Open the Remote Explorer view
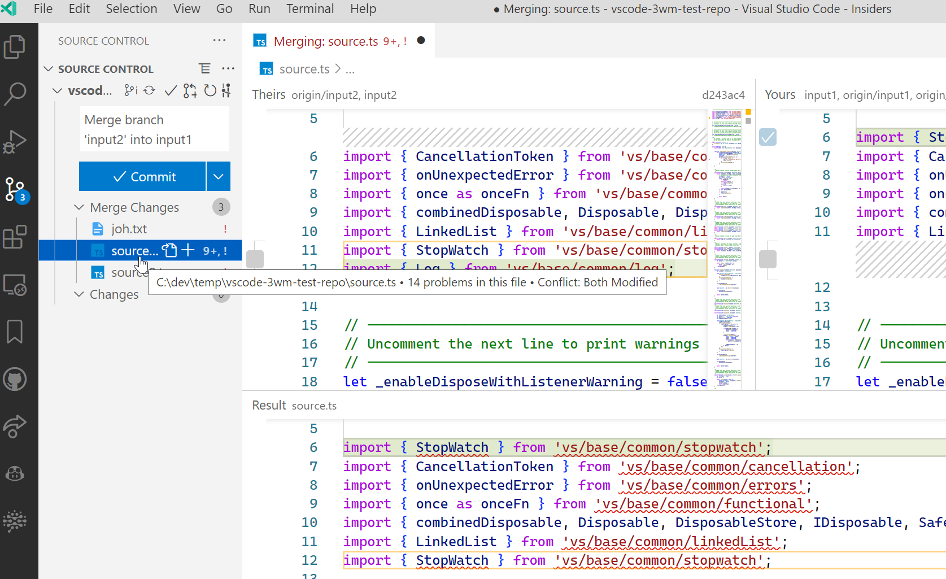The image size is (946, 579). tap(15, 285)
